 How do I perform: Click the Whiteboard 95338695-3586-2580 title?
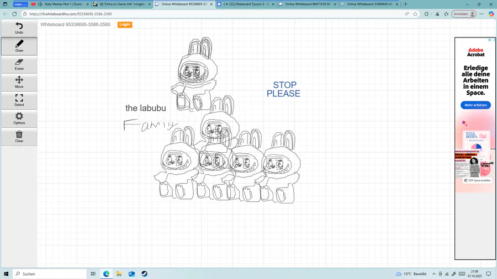coord(76,24)
